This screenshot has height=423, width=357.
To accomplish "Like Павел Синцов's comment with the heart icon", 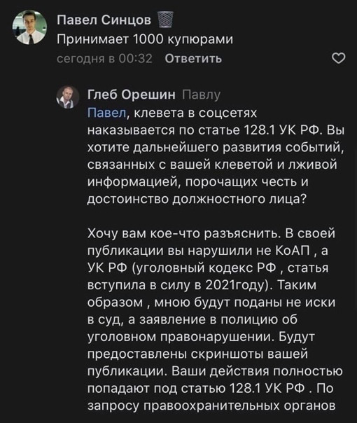I will (338, 59).
